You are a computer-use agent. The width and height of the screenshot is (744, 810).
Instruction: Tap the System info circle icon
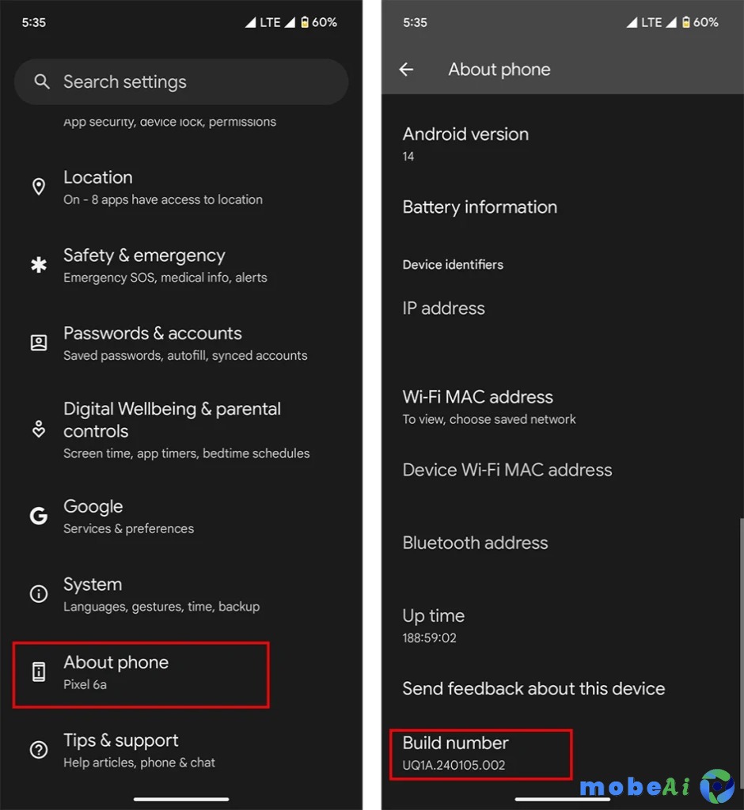pos(38,594)
